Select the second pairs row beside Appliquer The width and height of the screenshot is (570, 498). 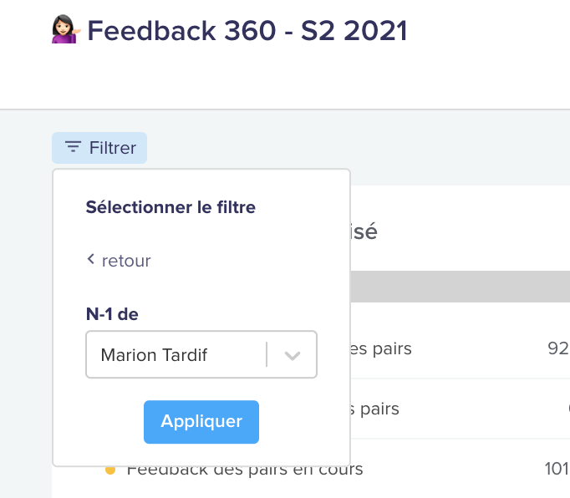[x=461, y=409]
